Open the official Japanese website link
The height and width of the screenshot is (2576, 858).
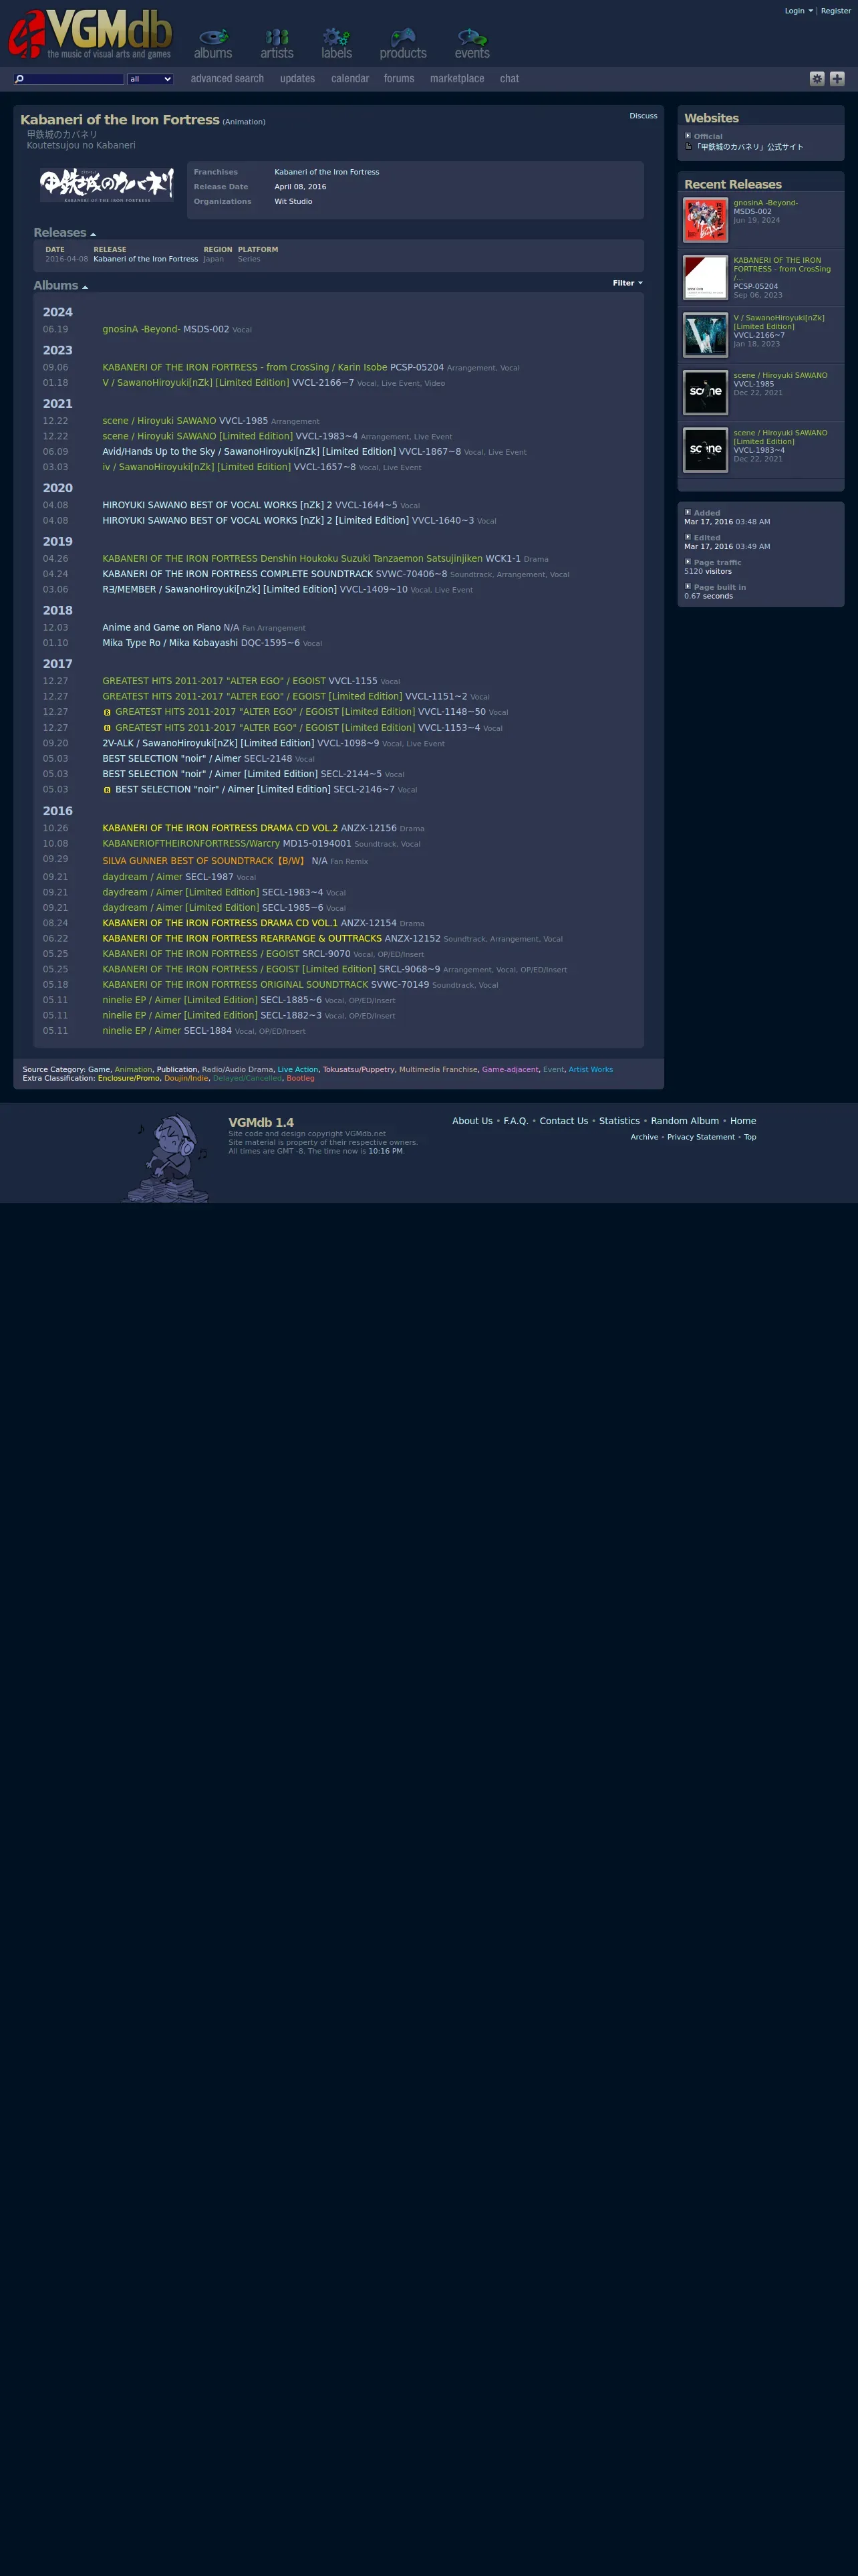click(x=749, y=147)
